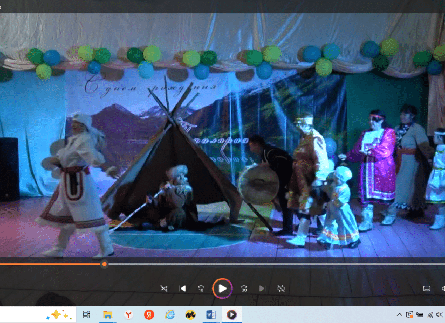Toggle subtitles and captions button
Image resolution: width=445 pixels, height=323 pixels.
pyautogui.click(x=426, y=289)
